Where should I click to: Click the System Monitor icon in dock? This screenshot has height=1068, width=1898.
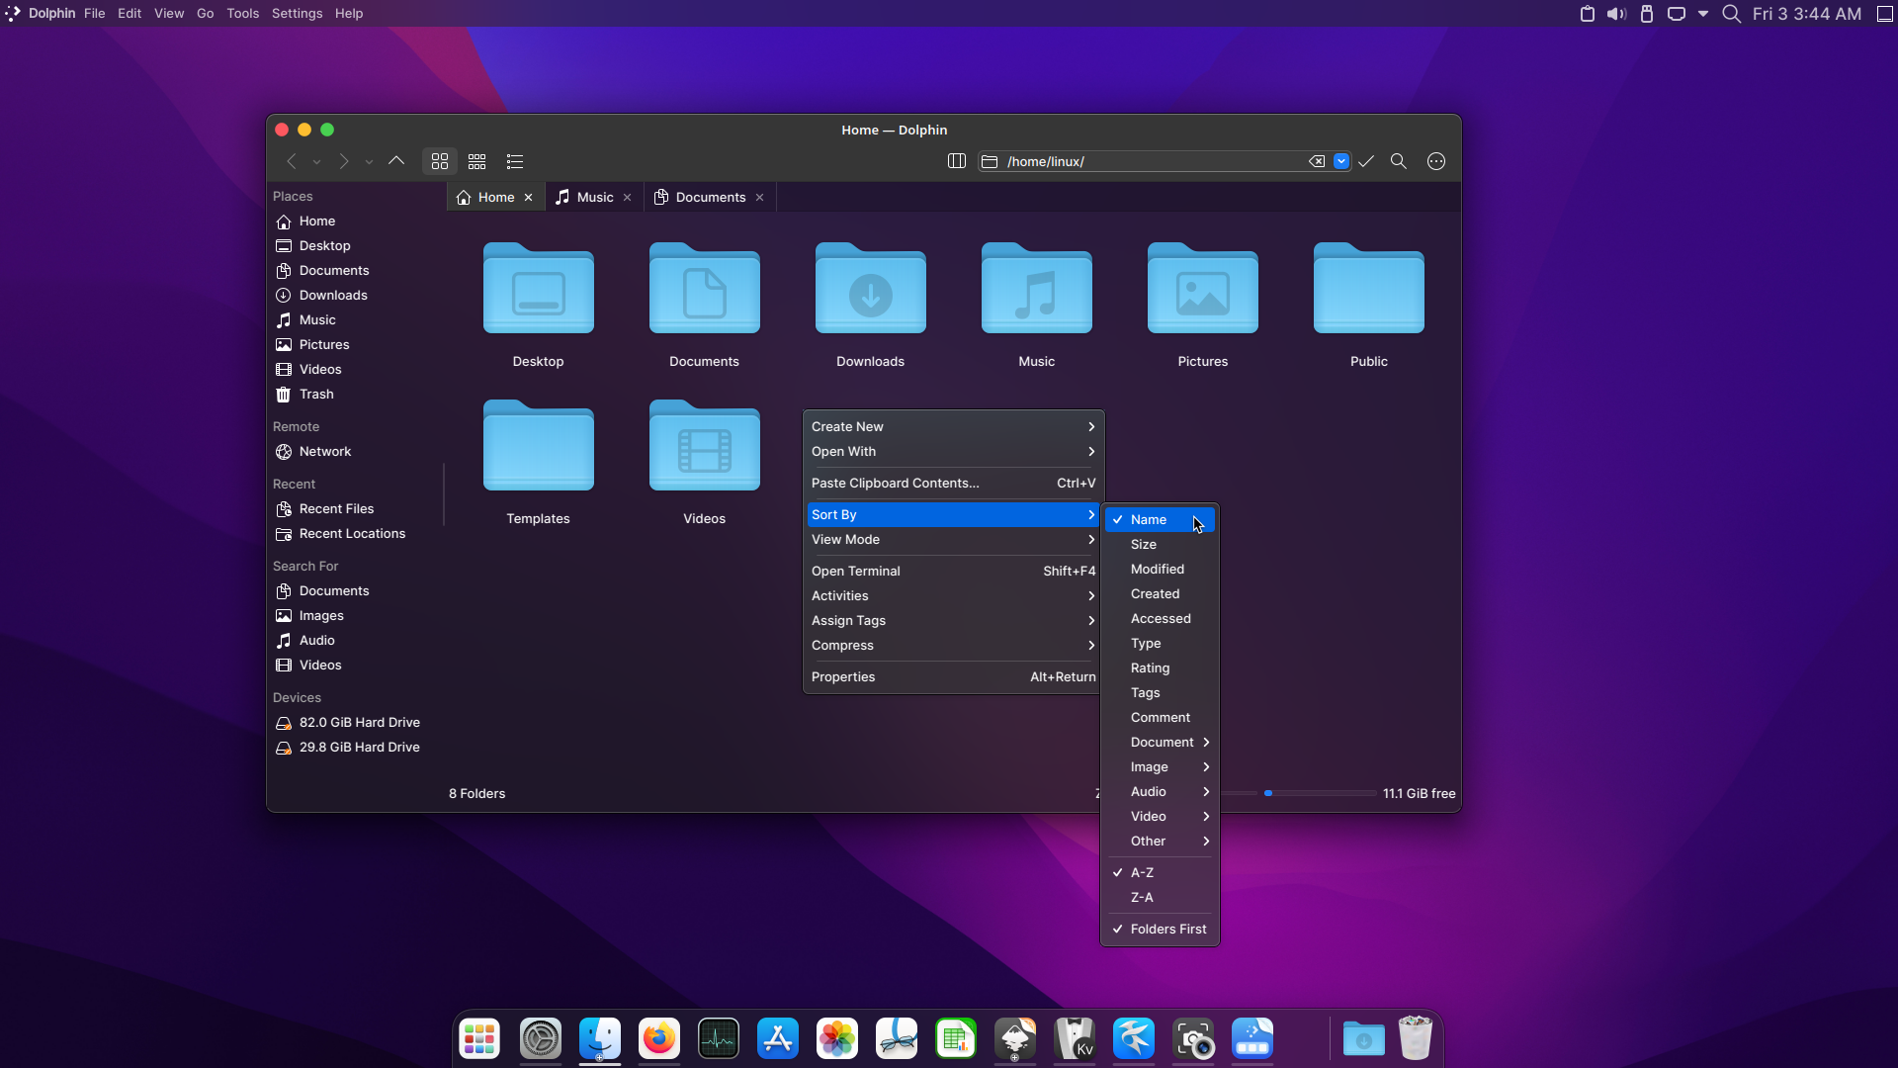click(x=719, y=1038)
